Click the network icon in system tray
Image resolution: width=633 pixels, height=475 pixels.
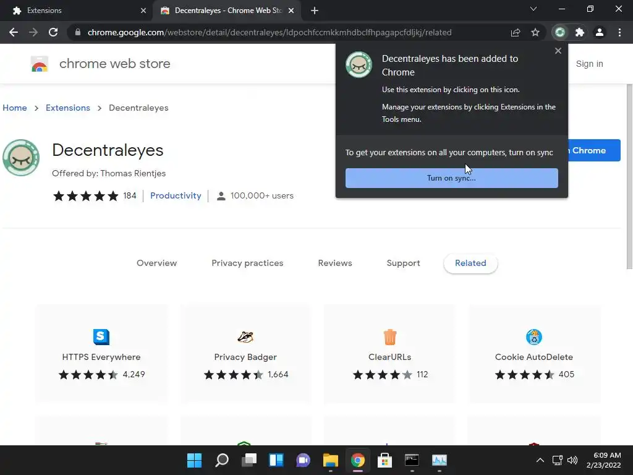click(x=558, y=460)
